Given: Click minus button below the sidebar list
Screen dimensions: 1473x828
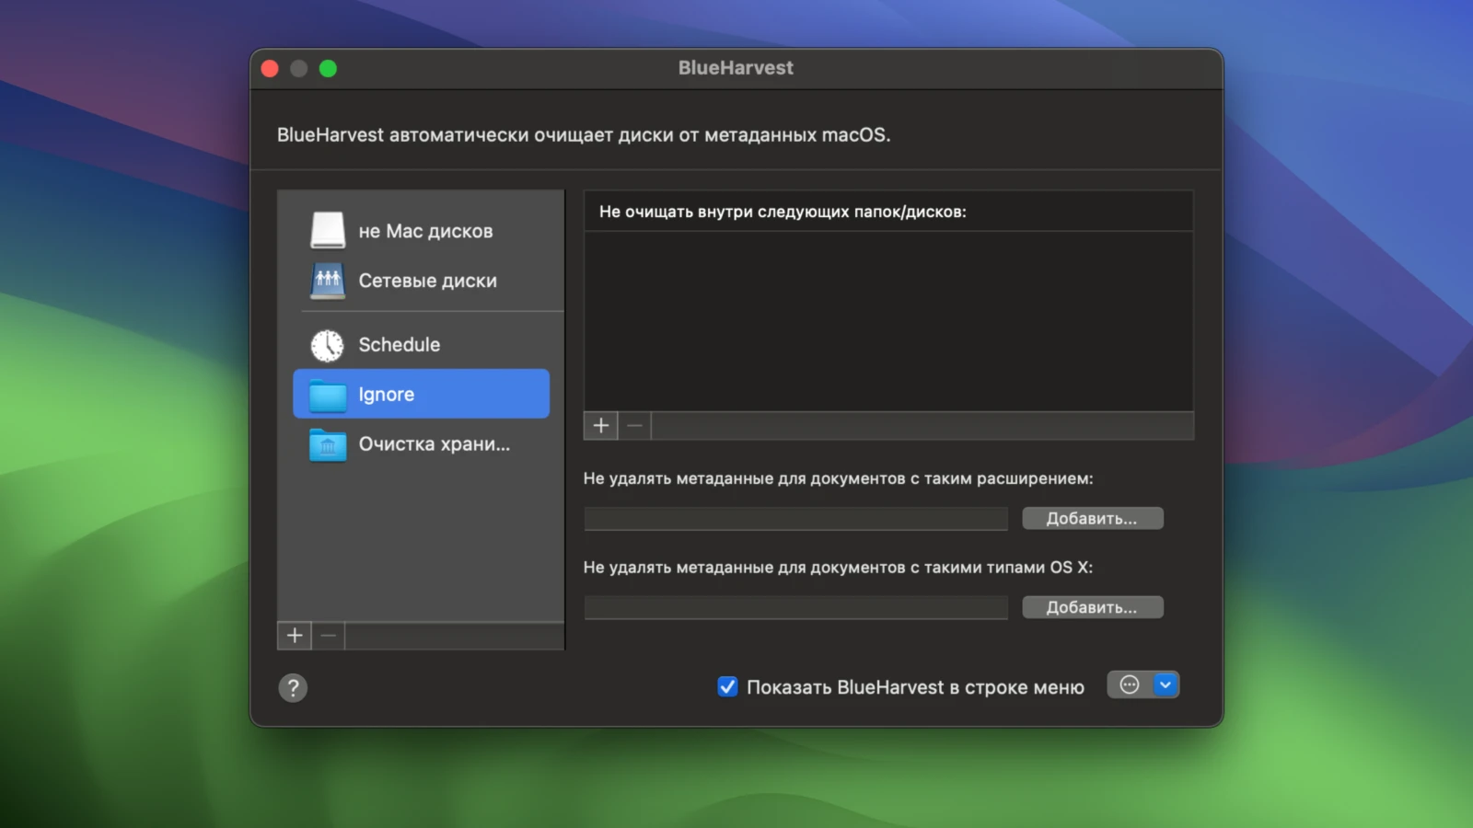Looking at the screenshot, I should click(x=328, y=635).
